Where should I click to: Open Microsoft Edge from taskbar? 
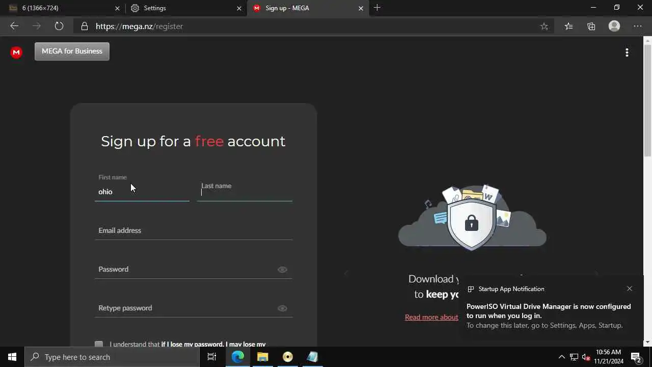(x=238, y=357)
